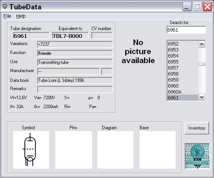This screenshot has width=214, height=178.
Task: Click the TubeData lightbulb title icon
Action: [5, 6]
